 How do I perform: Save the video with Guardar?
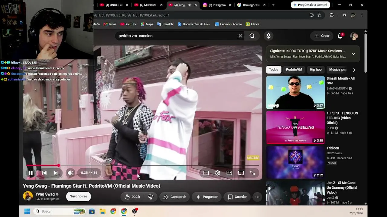[237, 197]
